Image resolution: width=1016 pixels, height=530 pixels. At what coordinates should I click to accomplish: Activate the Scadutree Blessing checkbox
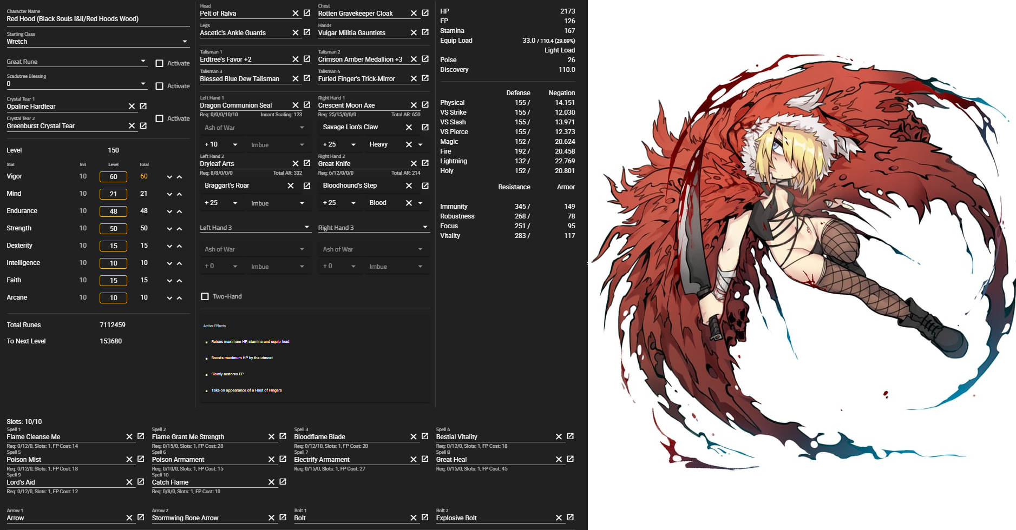(x=159, y=86)
